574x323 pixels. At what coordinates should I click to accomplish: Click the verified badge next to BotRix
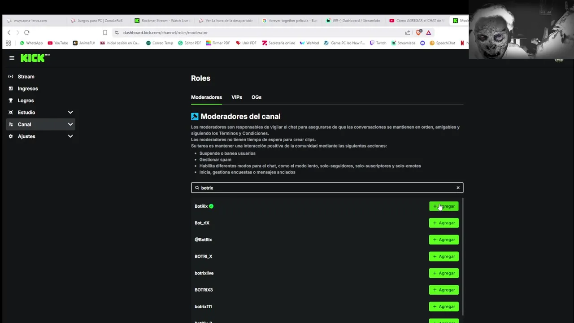[211, 206]
